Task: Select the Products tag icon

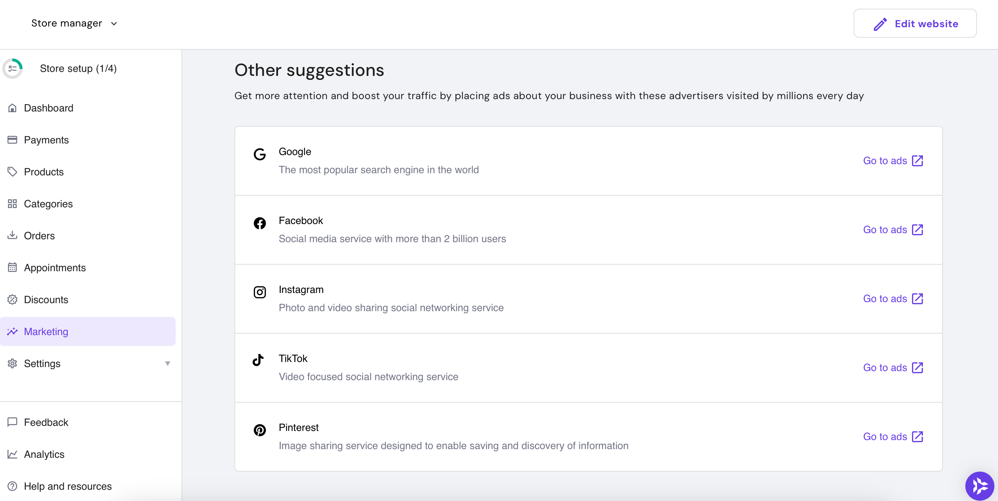Action: point(12,172)
